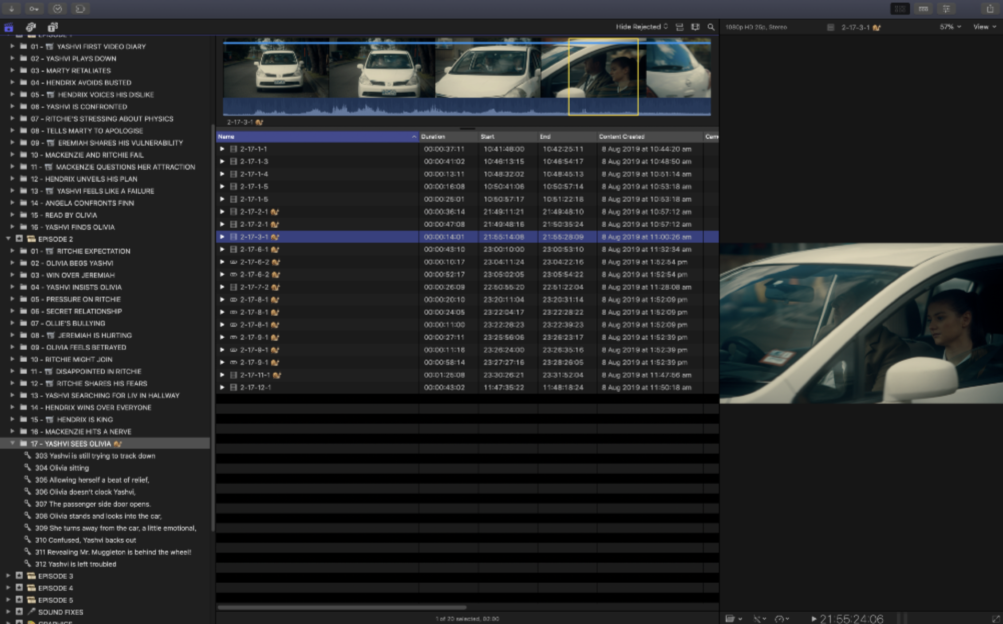Show the Photos and Audio sidebar
The image size is (1003, 624).
pos(31,27)
